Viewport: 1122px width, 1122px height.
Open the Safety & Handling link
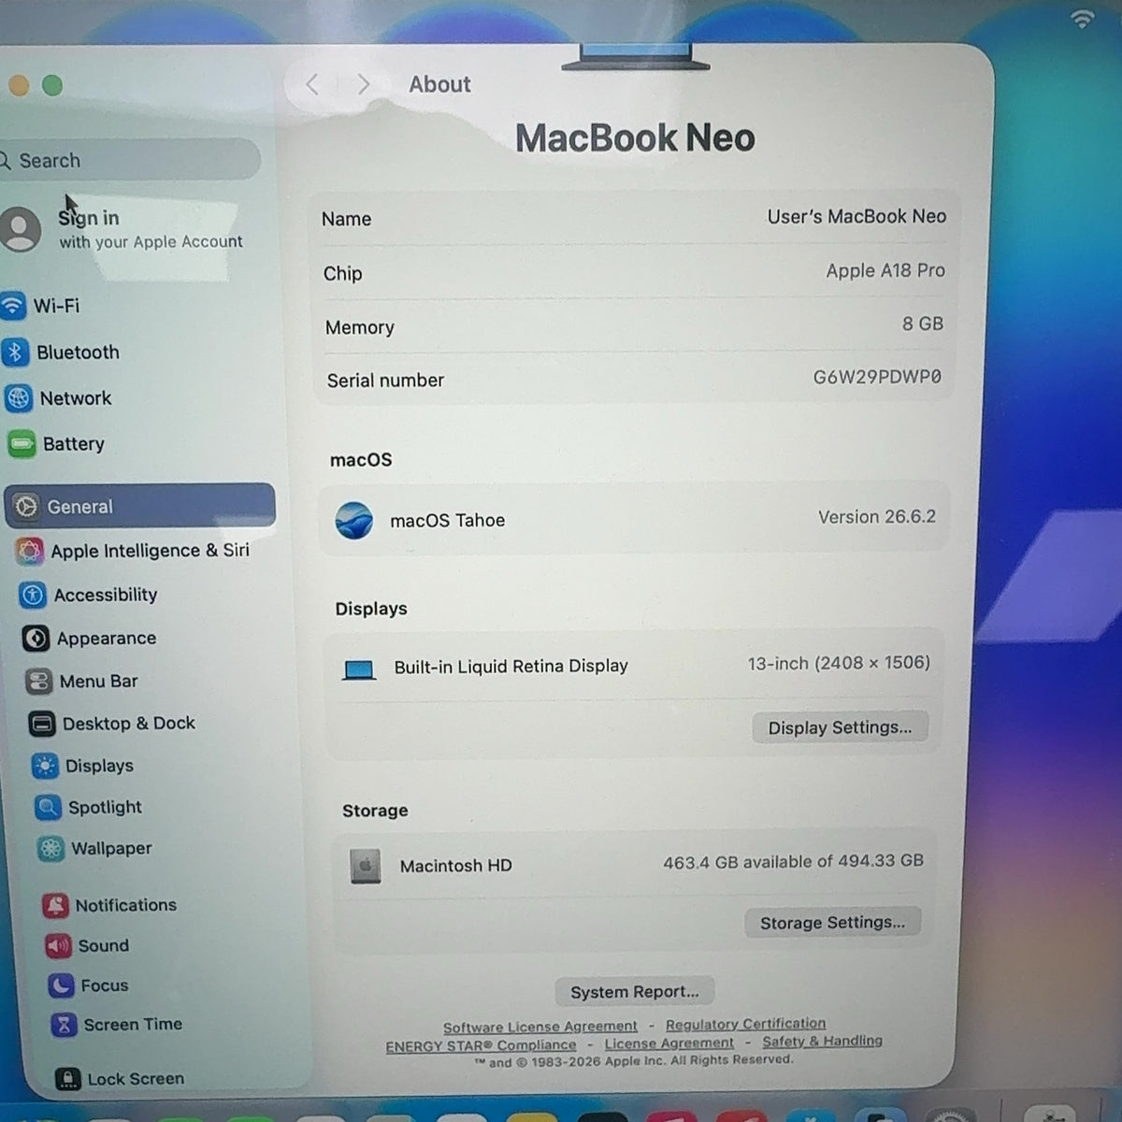(822, 1041)
